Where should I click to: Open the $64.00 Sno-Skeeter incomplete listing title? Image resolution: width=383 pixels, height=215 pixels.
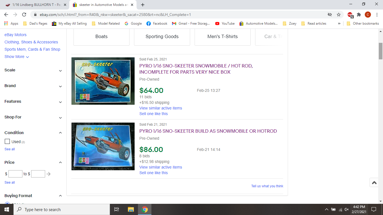pyautogui.click(x=196, y=69)
